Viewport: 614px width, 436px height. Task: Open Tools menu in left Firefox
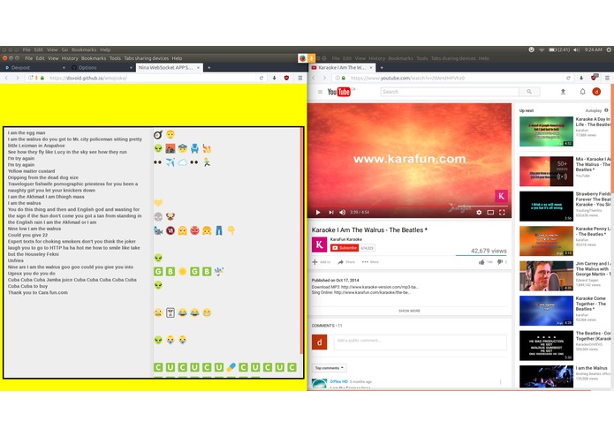tap(115, 58)
